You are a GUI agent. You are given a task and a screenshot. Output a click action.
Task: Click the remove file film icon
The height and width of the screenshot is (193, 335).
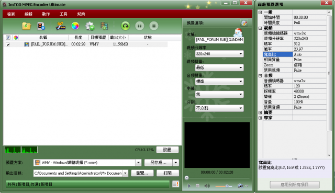[41, 26]
